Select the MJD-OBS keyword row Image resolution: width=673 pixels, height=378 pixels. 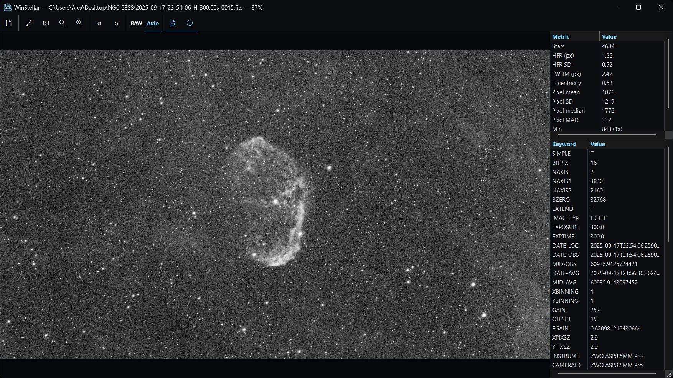607,264
